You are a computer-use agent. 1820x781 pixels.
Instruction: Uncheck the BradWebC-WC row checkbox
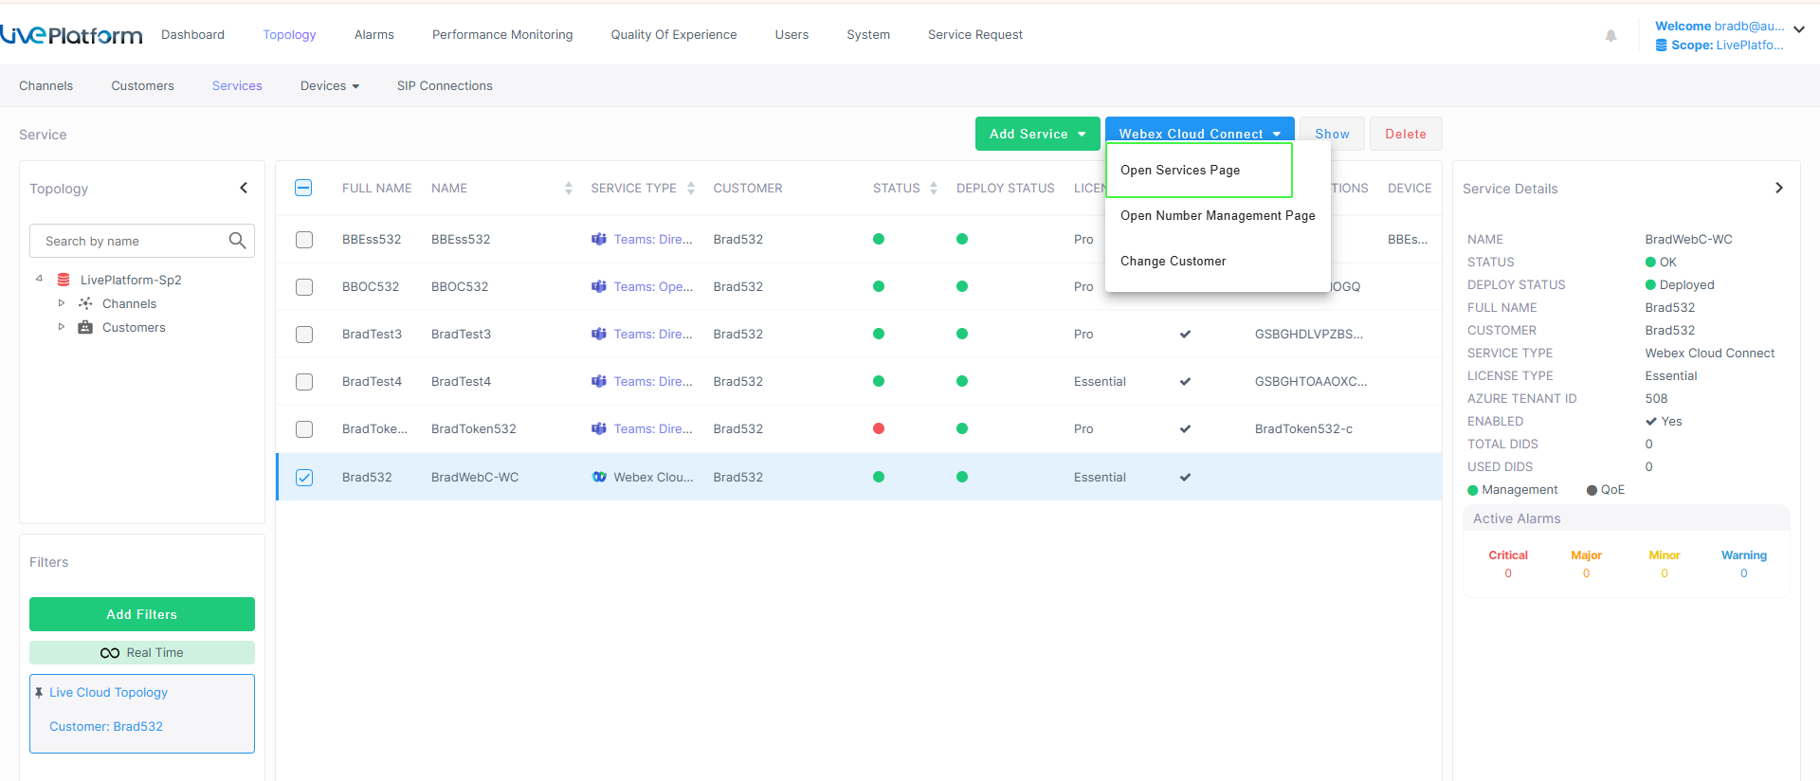(x=304, y=478)
